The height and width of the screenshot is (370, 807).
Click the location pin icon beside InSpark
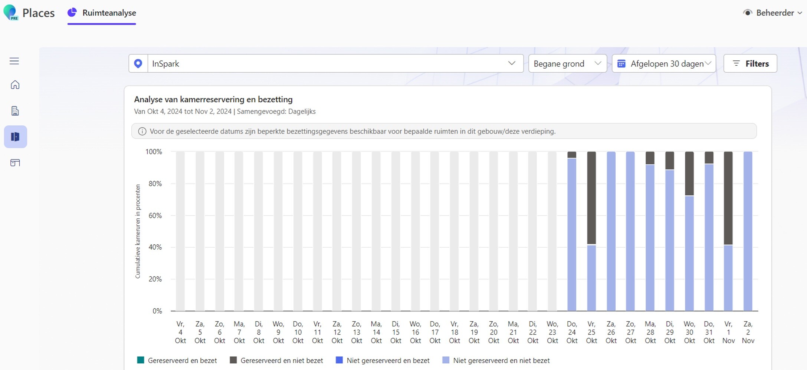point(138,64)
